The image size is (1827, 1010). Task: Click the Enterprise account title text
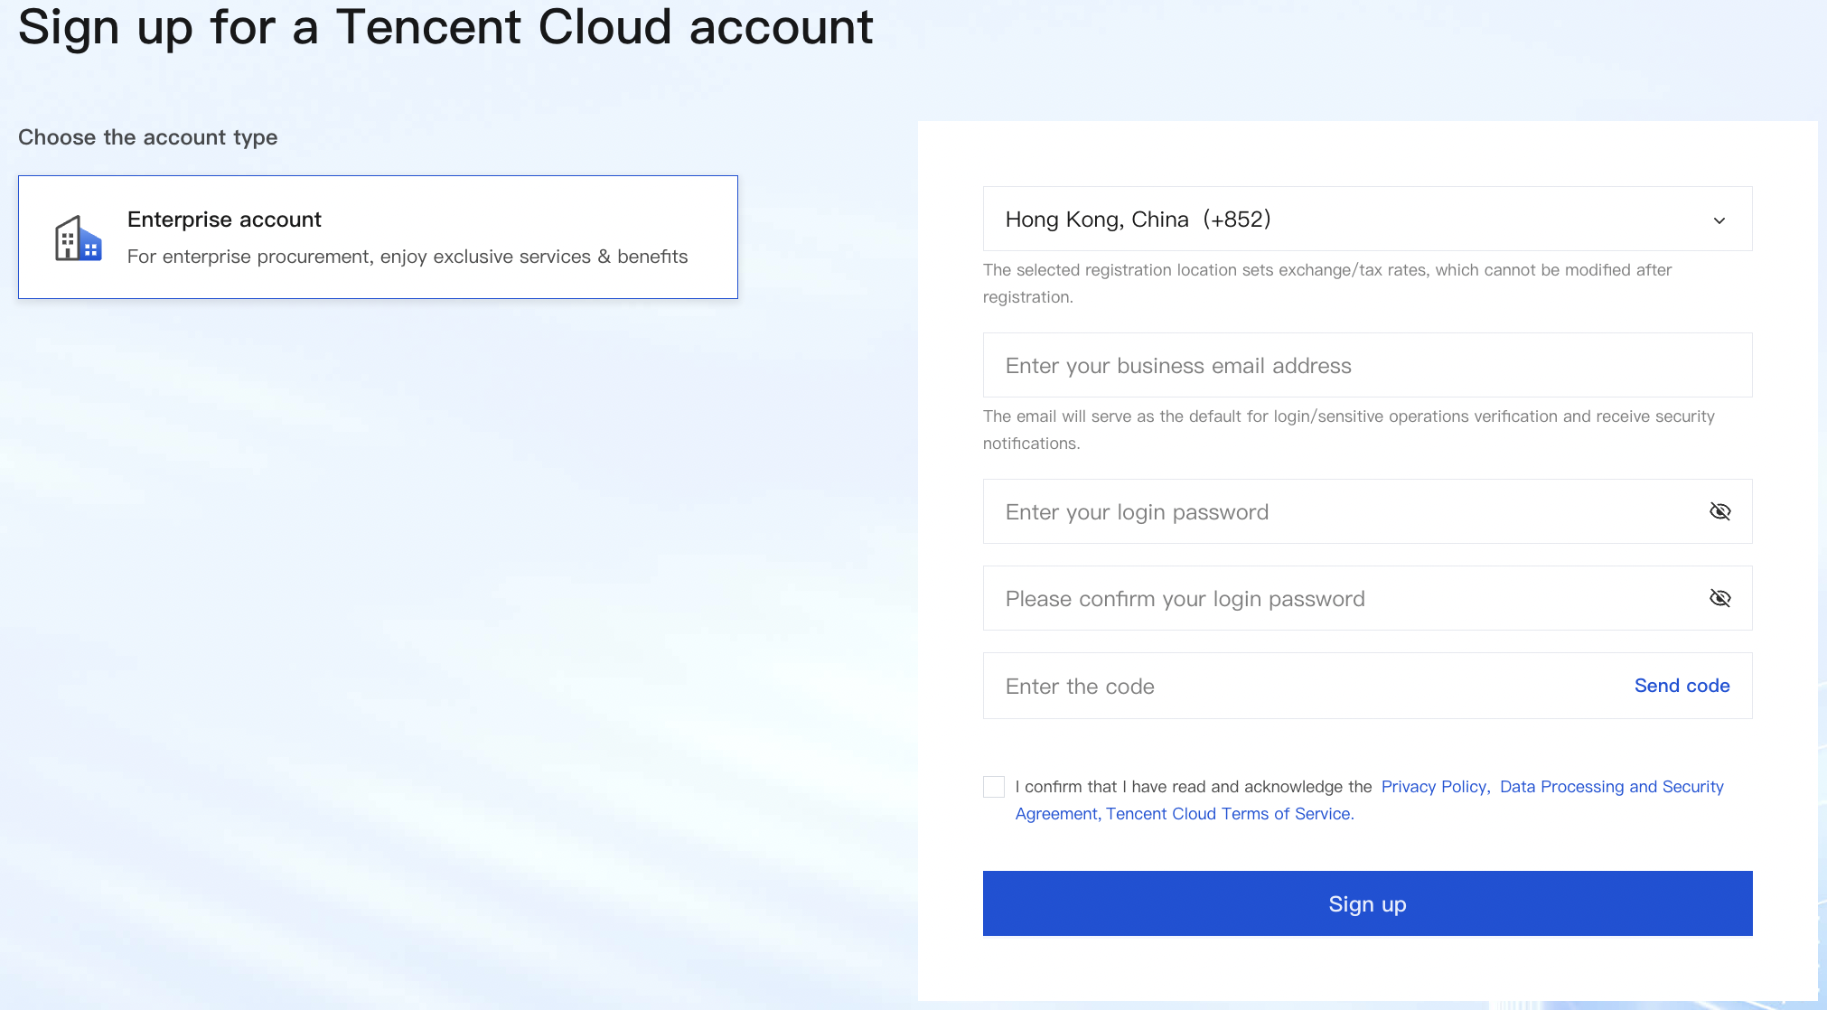tap(224, 220)
